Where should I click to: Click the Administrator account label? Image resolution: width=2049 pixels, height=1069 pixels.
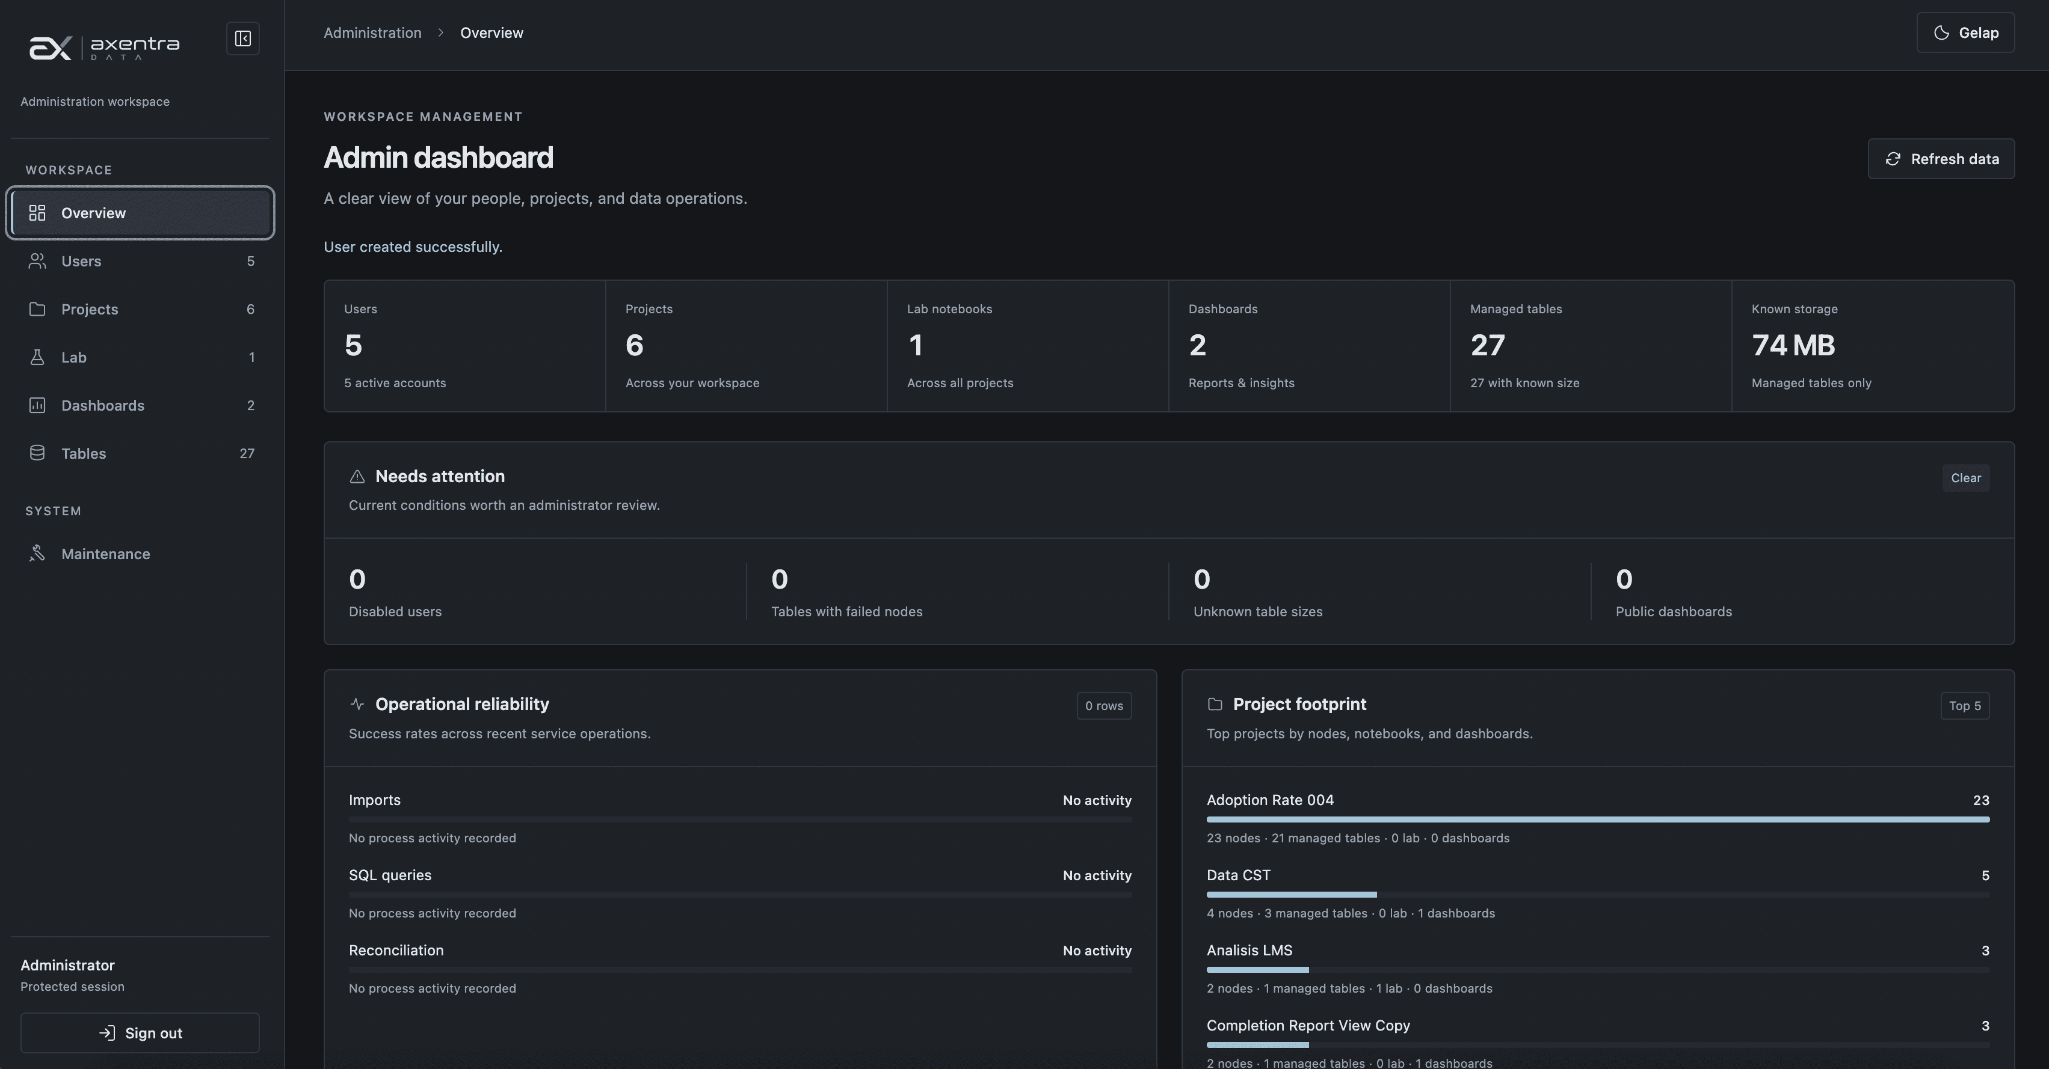[67, 965]
